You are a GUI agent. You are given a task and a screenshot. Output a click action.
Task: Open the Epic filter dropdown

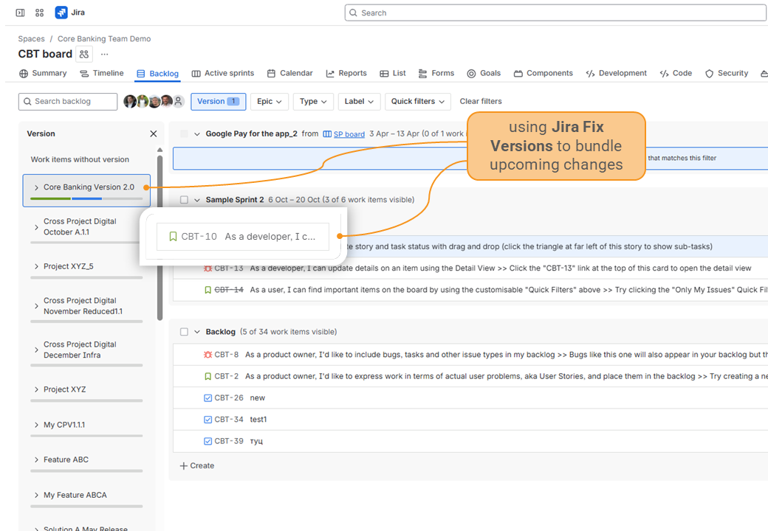[x=269, y=101]
